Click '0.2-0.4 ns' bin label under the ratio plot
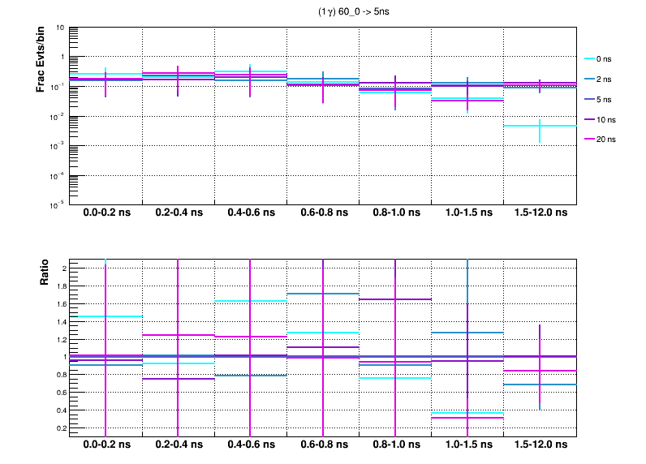The height and width of the screenshot is (464, 646). click(179, 445)
